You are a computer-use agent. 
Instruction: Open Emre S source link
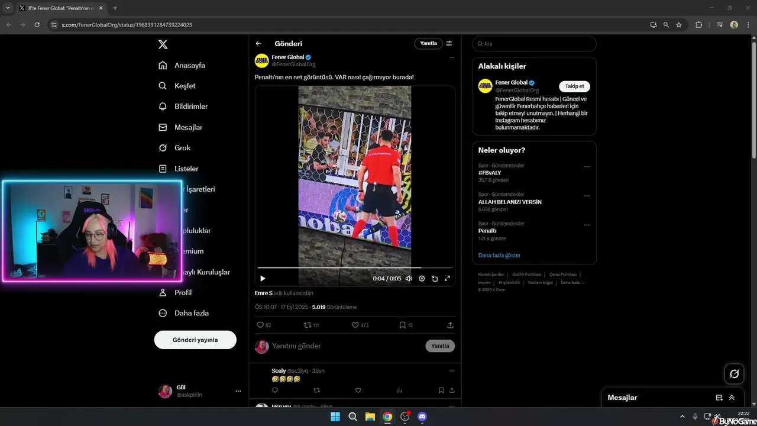pos(263,293)
